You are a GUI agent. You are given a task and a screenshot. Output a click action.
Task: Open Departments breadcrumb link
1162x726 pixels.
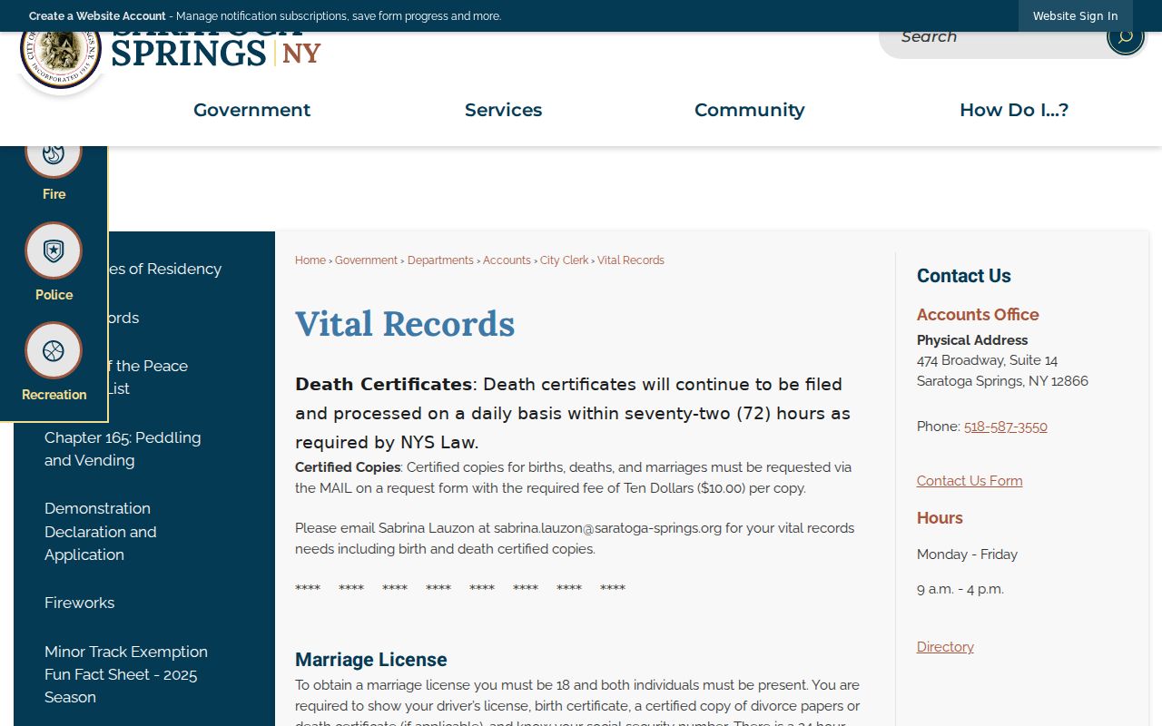[440, 260]
